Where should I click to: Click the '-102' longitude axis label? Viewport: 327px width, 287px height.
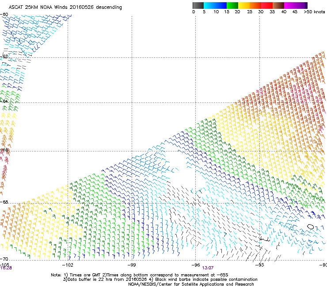coord(68,265)
